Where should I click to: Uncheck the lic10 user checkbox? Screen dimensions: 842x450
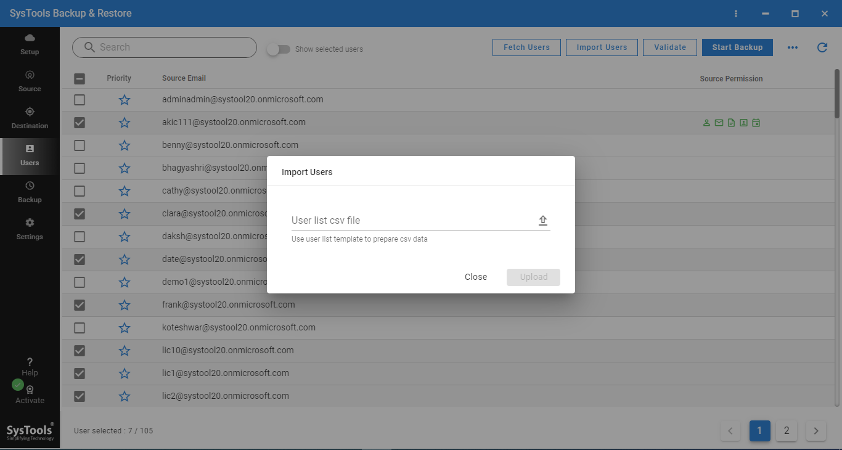tap(80, 351)
